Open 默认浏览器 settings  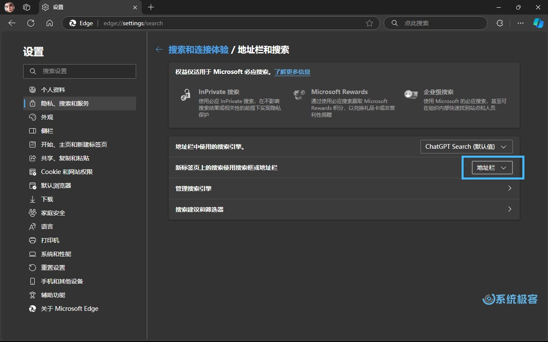80,186
